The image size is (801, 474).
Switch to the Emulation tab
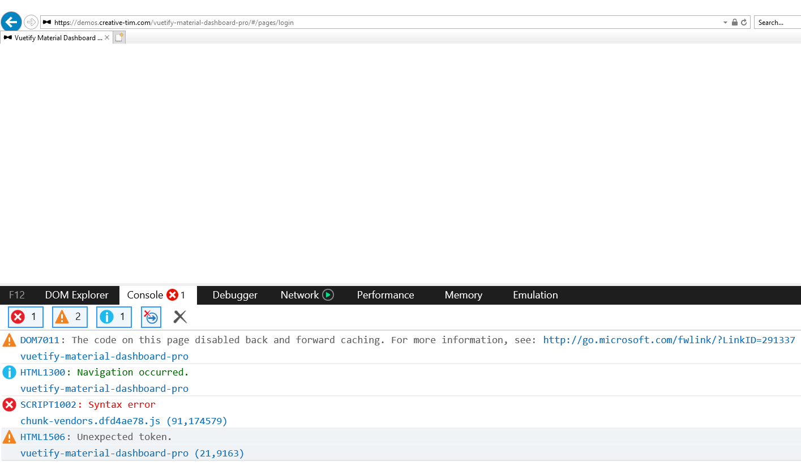click(x=534, y=294)
